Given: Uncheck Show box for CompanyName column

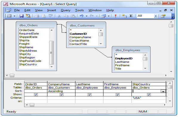Looking at the screenshot, I should click(x=61, y=95).
